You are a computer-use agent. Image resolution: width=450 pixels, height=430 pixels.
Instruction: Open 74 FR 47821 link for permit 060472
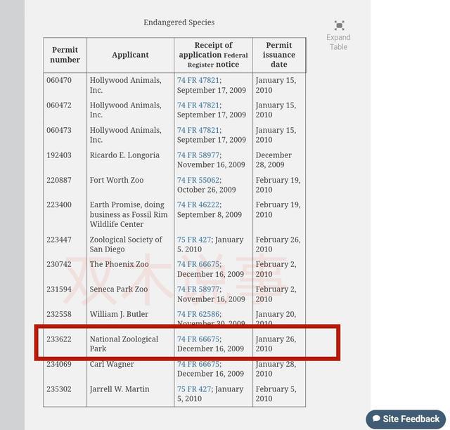click(x=198, y=105)
